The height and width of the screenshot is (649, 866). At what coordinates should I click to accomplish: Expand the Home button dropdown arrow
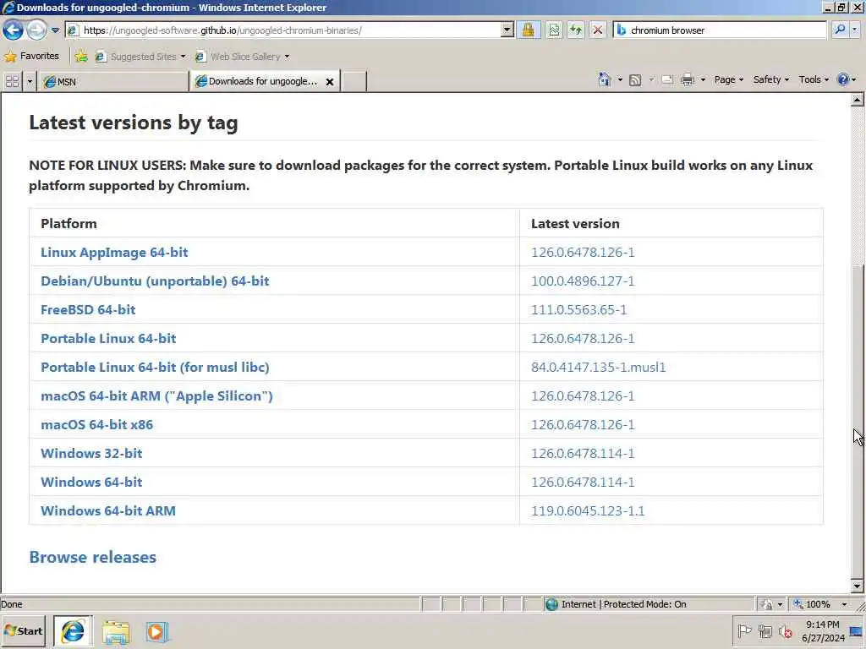tap(620, 80)
